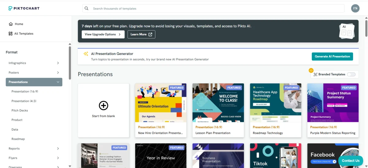Click the plus icon to start blank

[x=103, y=106]
